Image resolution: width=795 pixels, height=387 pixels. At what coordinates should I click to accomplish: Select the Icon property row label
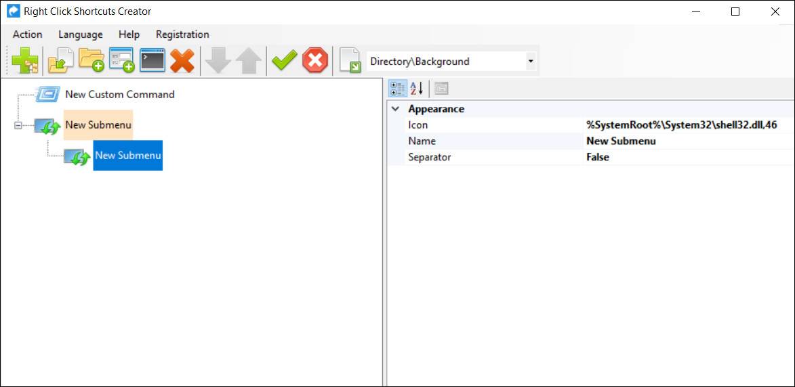click(418, 125)
